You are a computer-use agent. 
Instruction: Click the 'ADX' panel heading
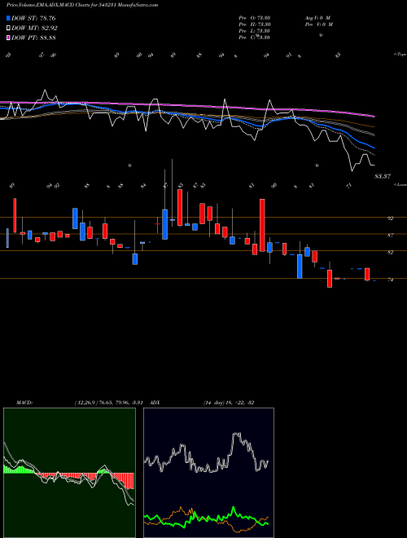155,403
